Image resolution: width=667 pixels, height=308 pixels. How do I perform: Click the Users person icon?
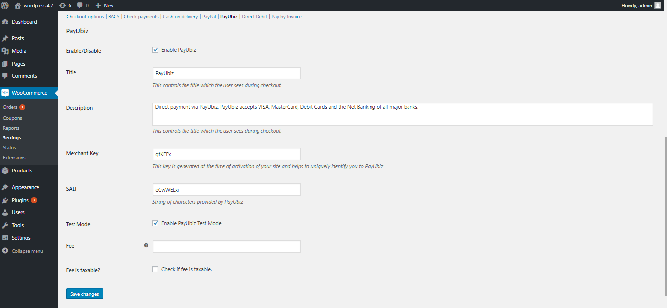click(5, 212)
